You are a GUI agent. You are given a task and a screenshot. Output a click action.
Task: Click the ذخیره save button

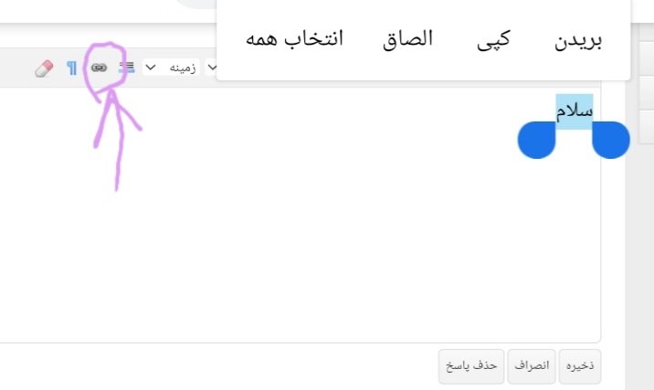point(580,366)
